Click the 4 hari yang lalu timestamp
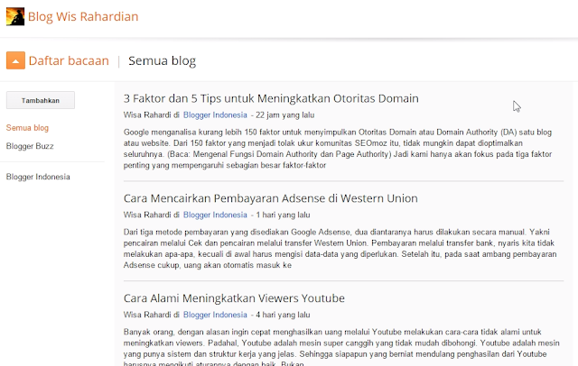This screenshot has width=578, height=366. tap(283, 315)
